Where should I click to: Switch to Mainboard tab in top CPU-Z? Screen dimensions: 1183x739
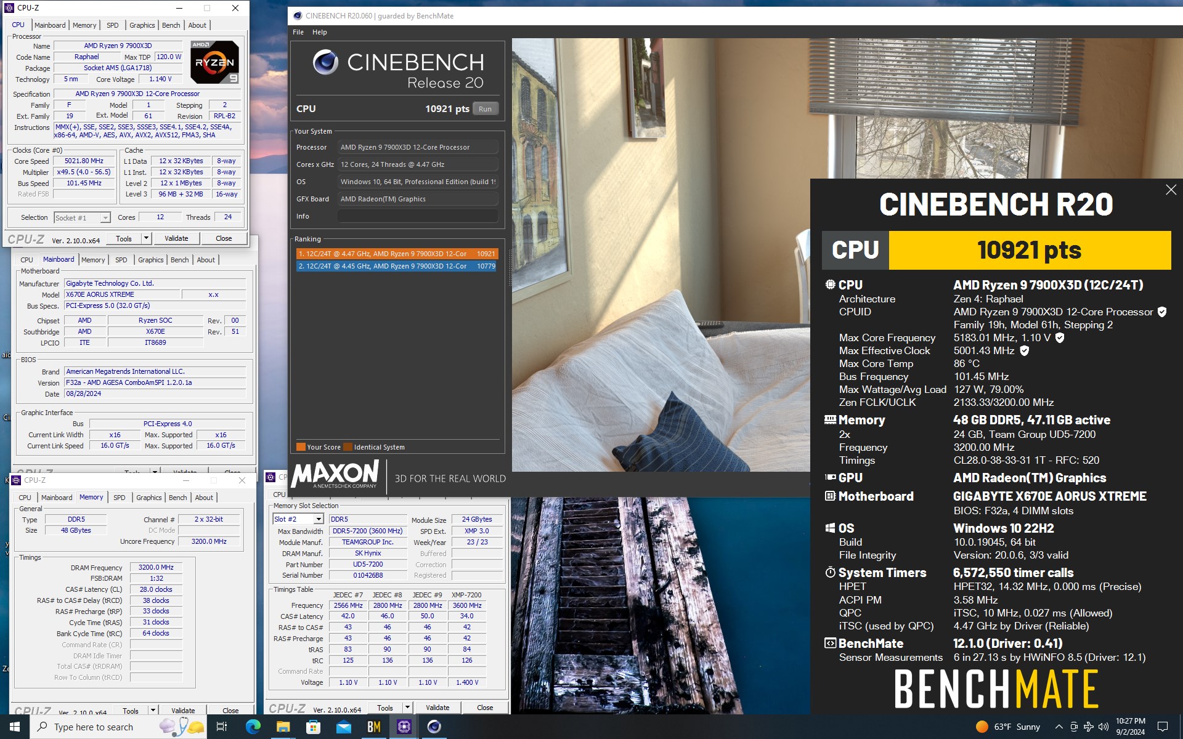[x=50, y=25]
